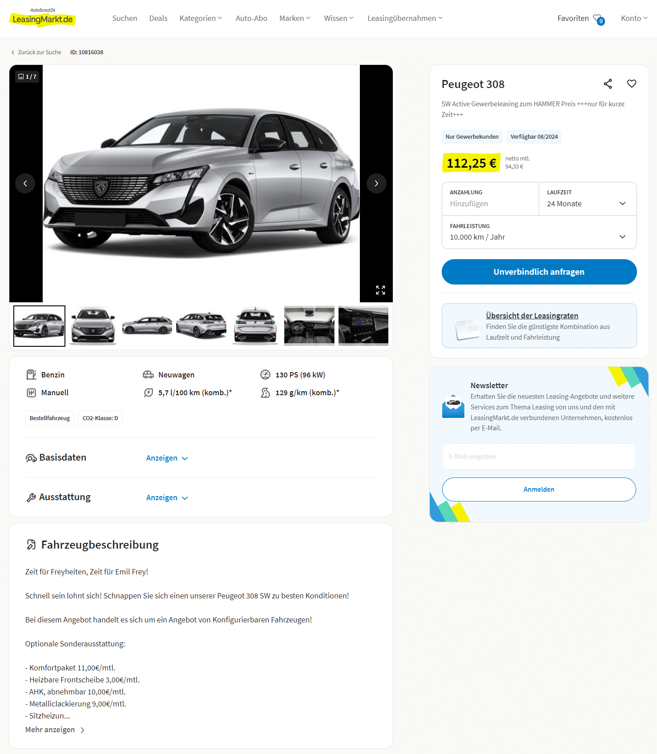The width and height of the screenshot is (657, 754).
Task: Expand Ausstattung with Anzeigen
Action: tap(167, 498)
